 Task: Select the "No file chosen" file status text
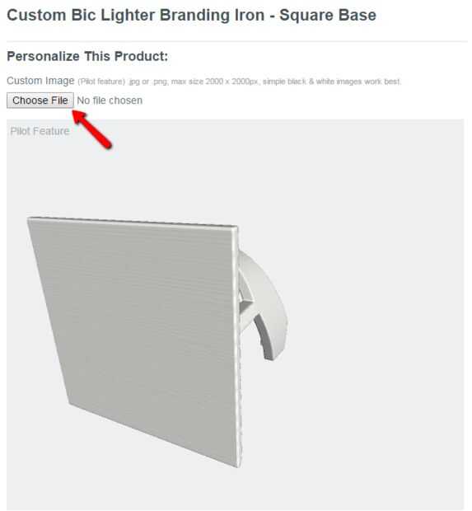click(110, 101)
